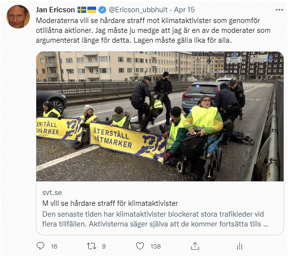288x256 pixels.
Task: Open tweet analytics bar chart icon
Action: pos(240,246)
